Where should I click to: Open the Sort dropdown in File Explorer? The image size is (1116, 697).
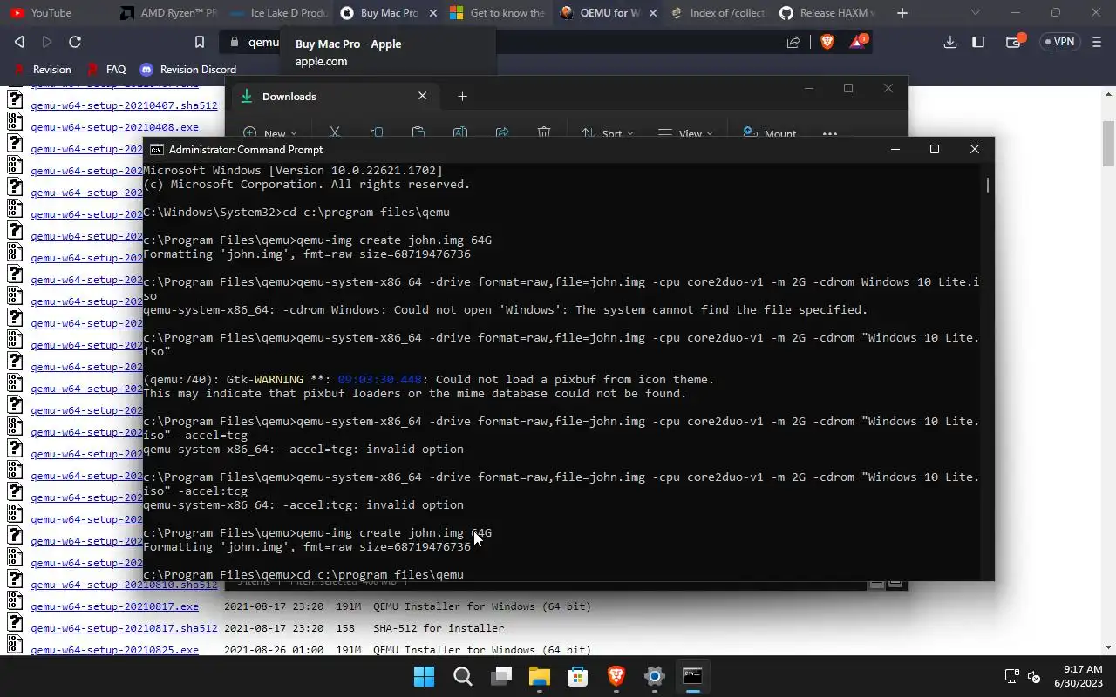(607, 133)
